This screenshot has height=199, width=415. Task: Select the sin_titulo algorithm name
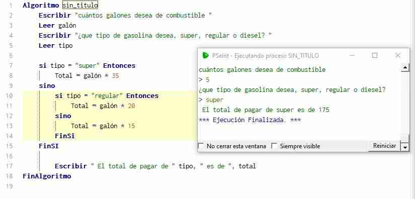pos(80,5)
